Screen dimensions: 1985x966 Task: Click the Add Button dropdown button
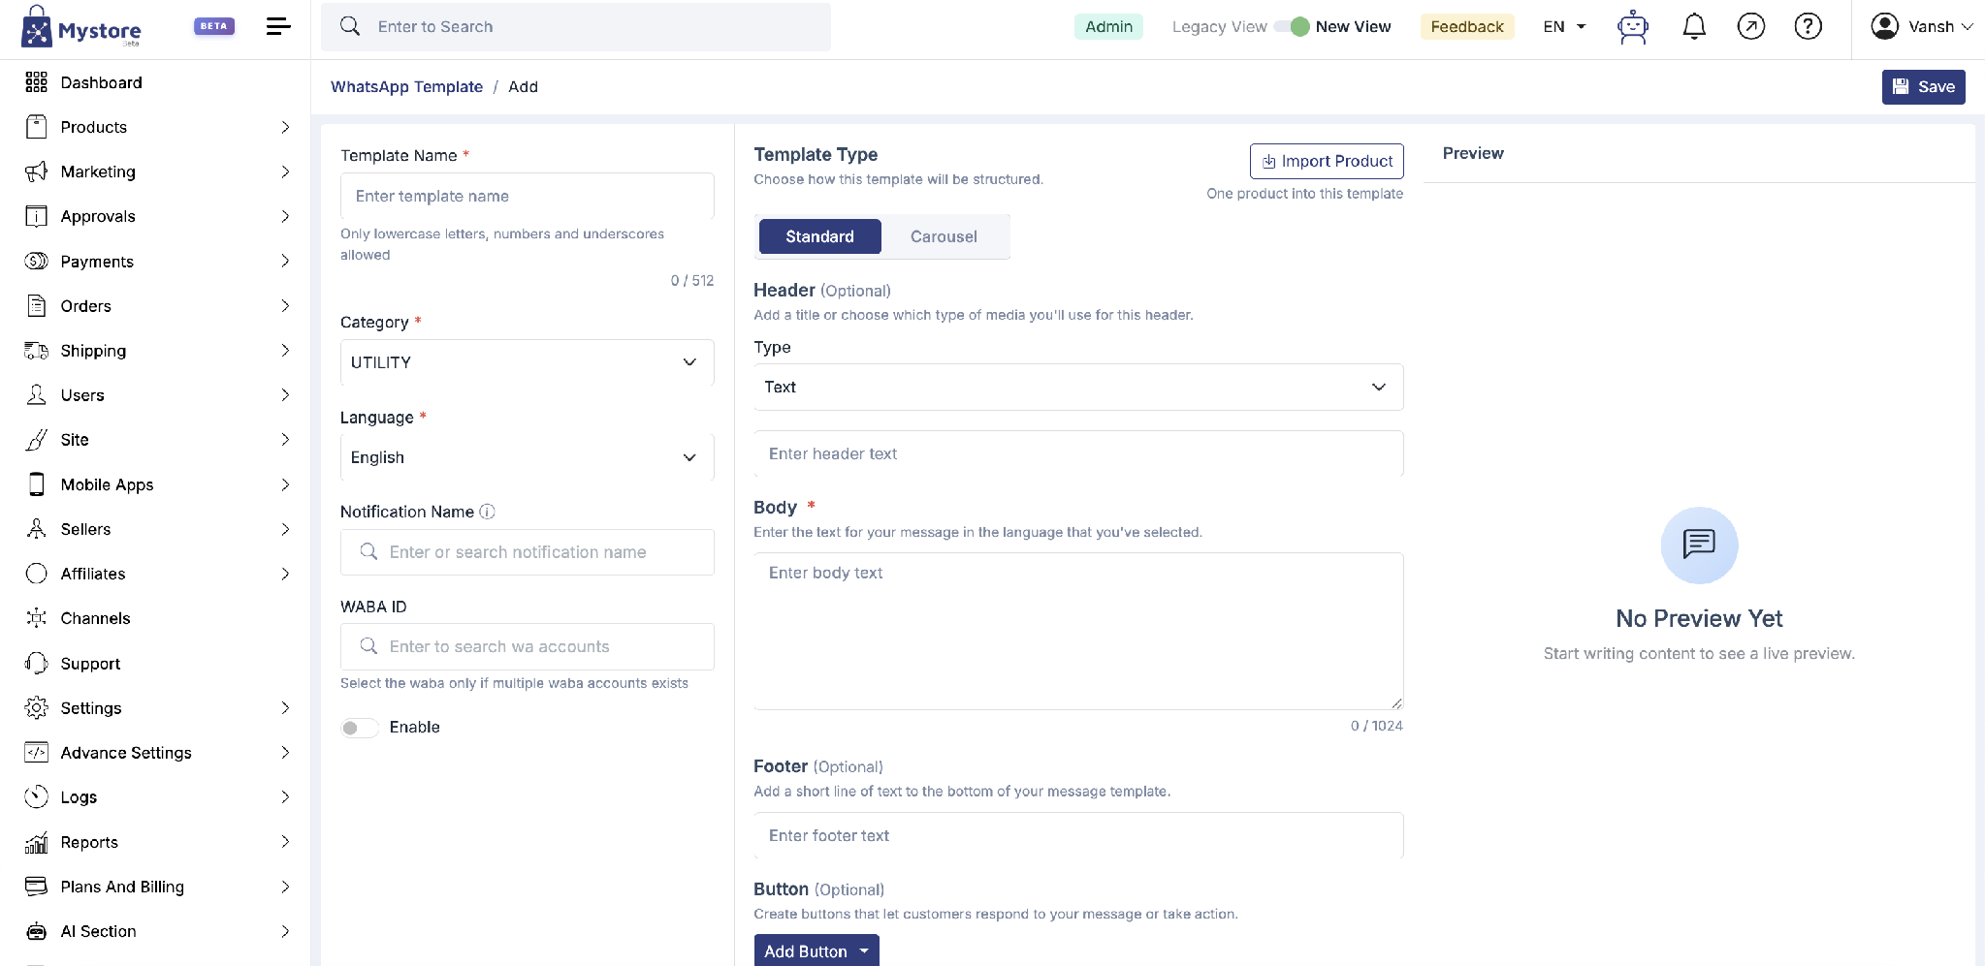[816, 950]
